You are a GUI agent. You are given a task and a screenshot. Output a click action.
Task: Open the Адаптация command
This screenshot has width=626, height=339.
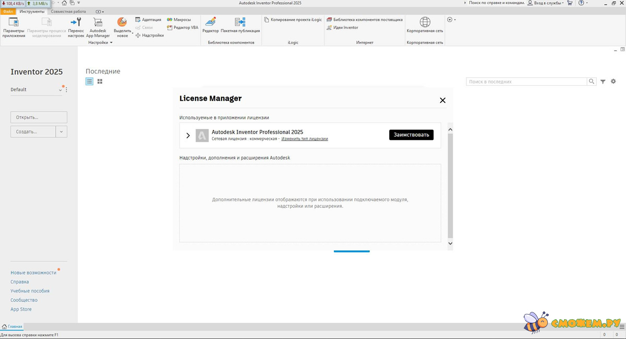pos(148,20)
